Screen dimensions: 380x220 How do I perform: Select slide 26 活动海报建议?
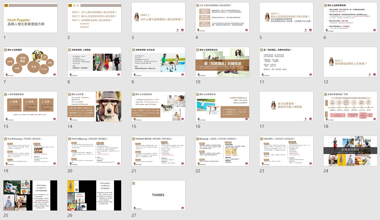coord(94,195)
